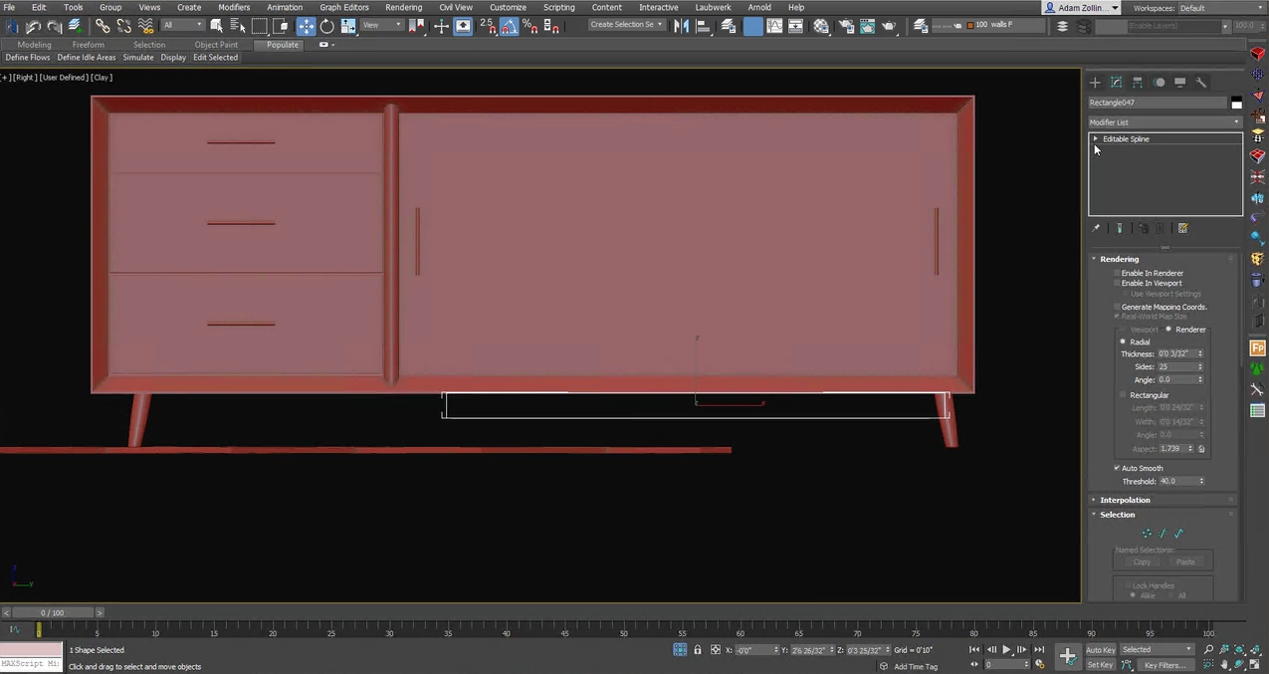Switch to the Freeform ribbon tab
Image resolution: width=1269 pixels, height=674 pixels.
point(89,45)
